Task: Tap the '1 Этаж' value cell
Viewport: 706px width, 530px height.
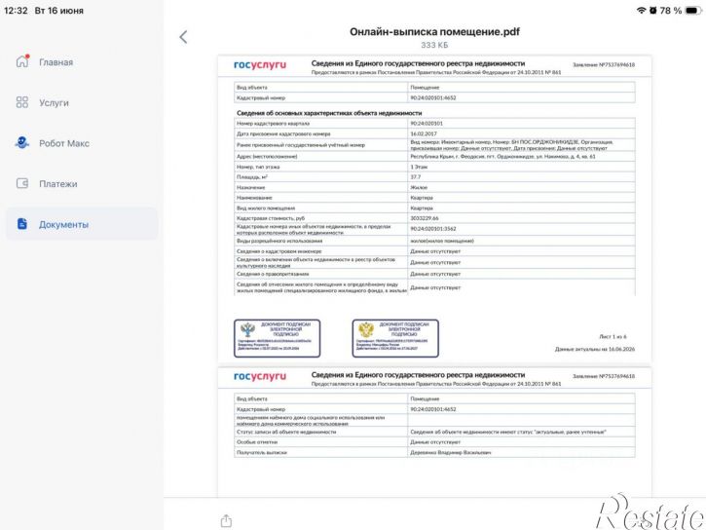Action: pyautogui.click(x=521, y=167)
